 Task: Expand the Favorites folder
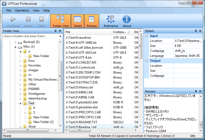(x=20, y=66)
